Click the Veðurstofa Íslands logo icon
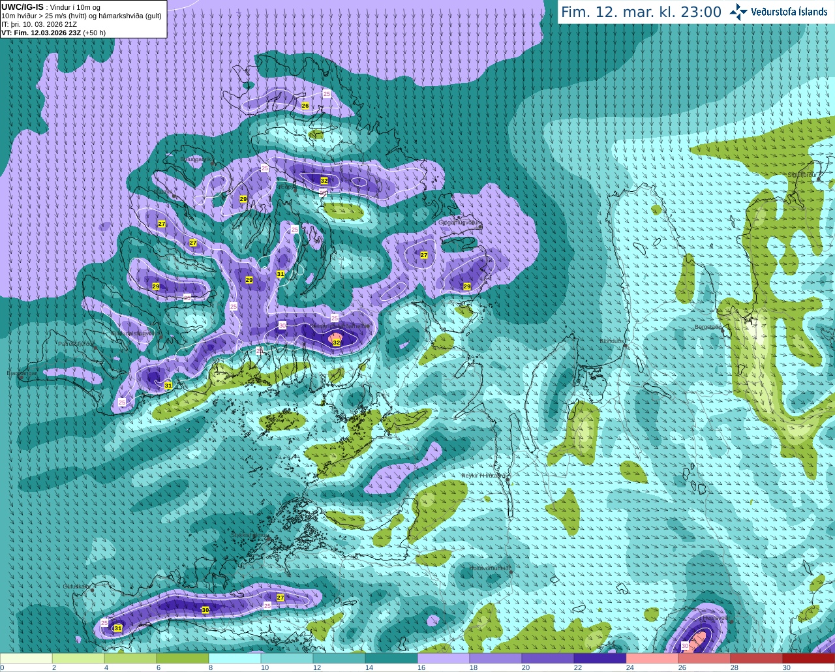This screenshot has width=835, height=672. (738, 12)
